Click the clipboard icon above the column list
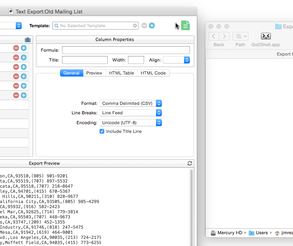The image size is (293, 246). tap(28, 40)
